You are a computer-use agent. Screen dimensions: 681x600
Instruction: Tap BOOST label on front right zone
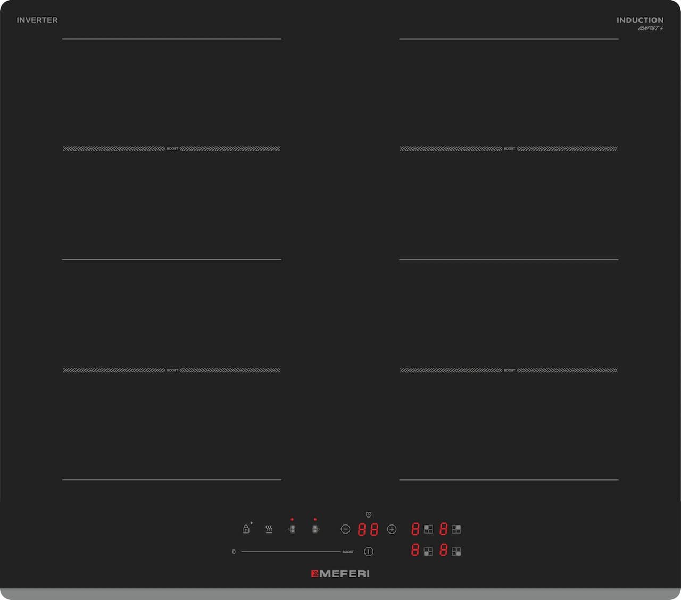click(510, 370)
